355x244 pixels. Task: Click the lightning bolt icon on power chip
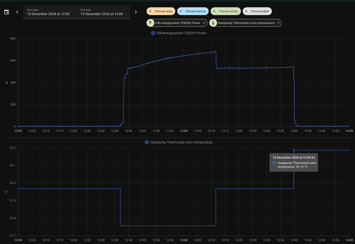pyautogui.click(x=150, y=23)
